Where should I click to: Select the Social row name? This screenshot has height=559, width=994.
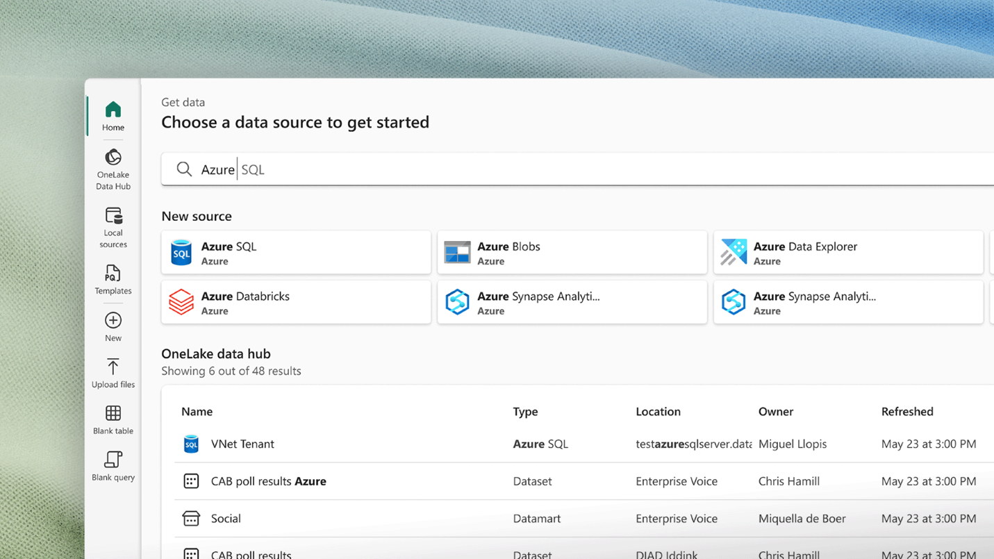pyautogui.click(x=226, y=519)
